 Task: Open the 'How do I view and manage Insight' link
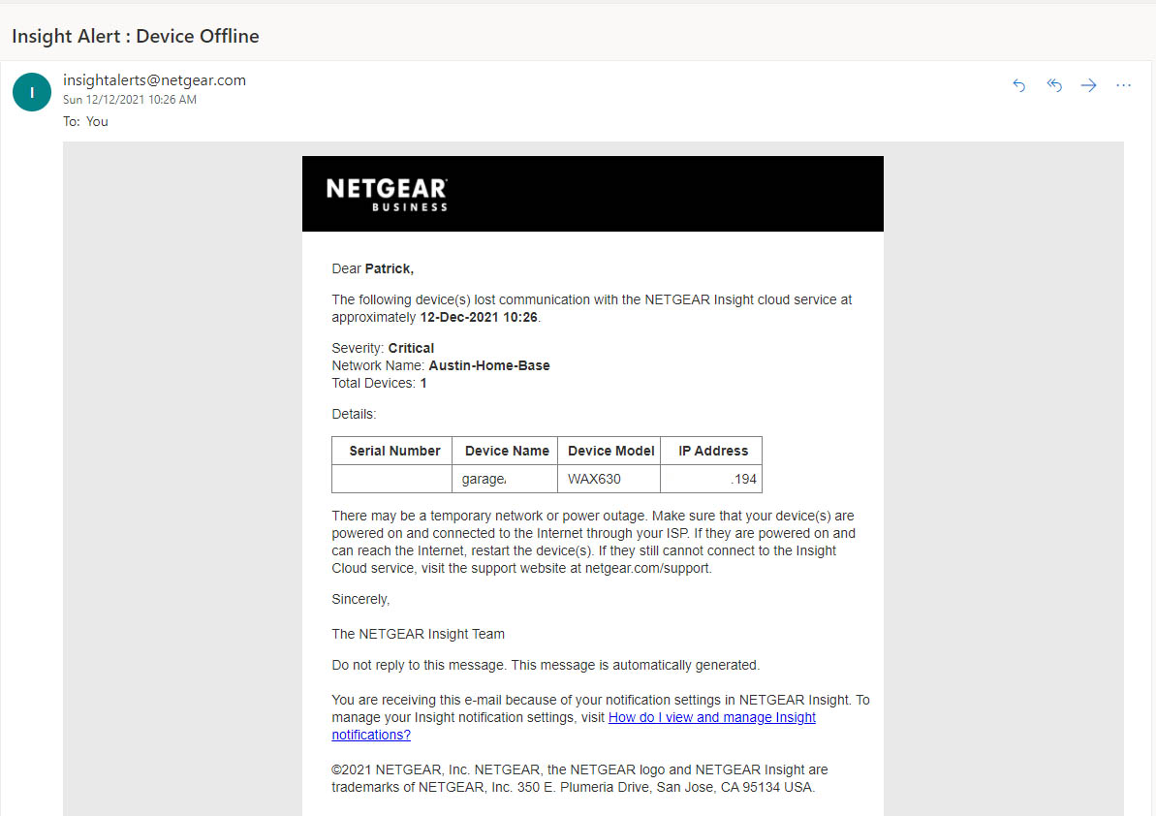(712, 717)
